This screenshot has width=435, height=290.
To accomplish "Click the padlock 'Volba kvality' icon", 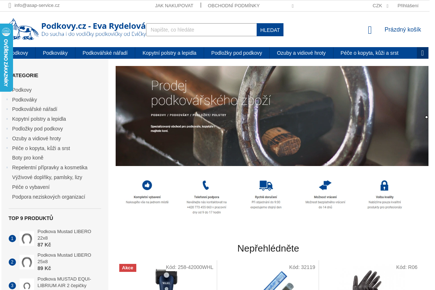I will (x=384, y=186).
